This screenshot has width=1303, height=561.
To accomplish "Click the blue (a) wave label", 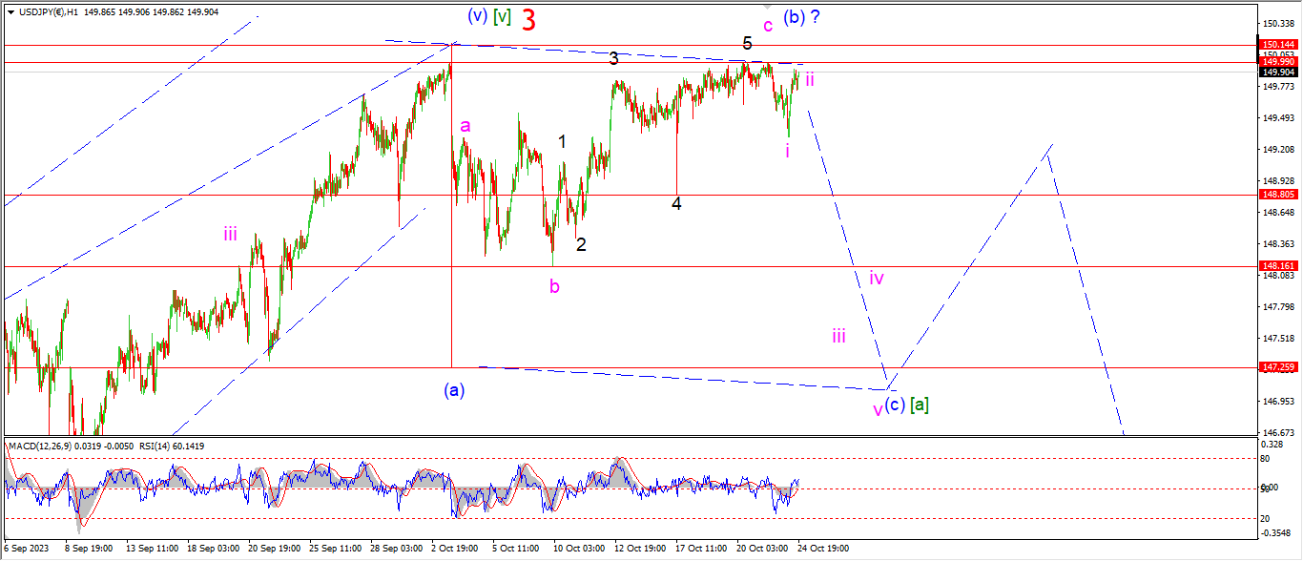I will 454,389.
